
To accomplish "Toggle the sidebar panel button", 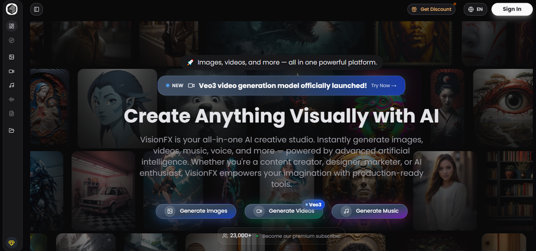I will tap(36, 9).
